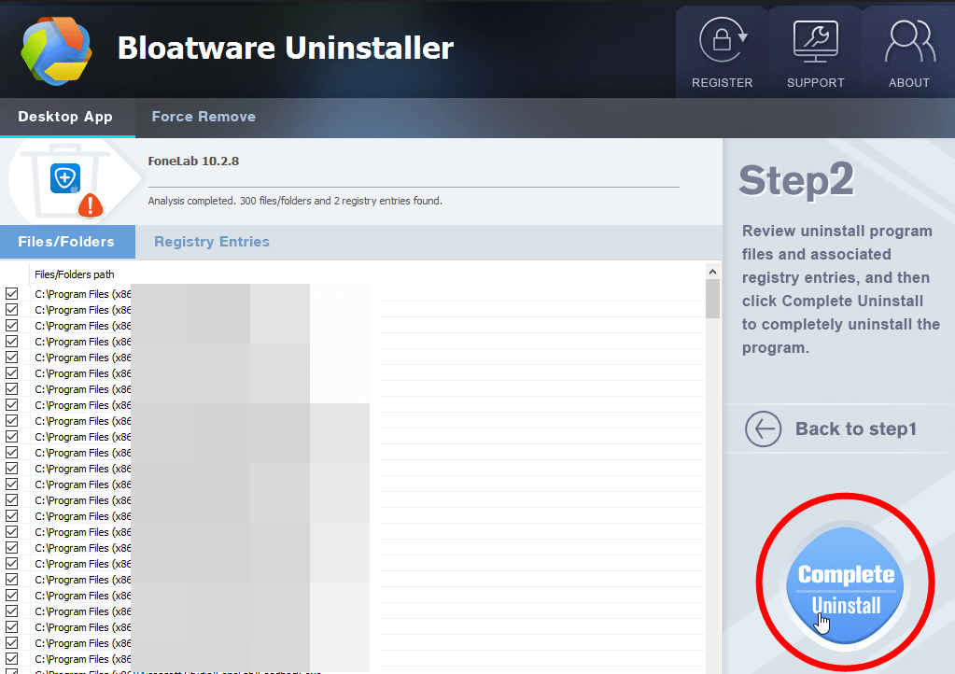Uncheck the last visible file path checkbox

(x=12, y=659)
